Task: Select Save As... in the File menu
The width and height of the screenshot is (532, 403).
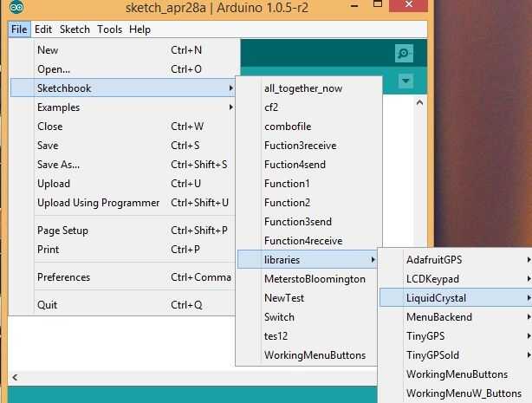Action: 123,165
